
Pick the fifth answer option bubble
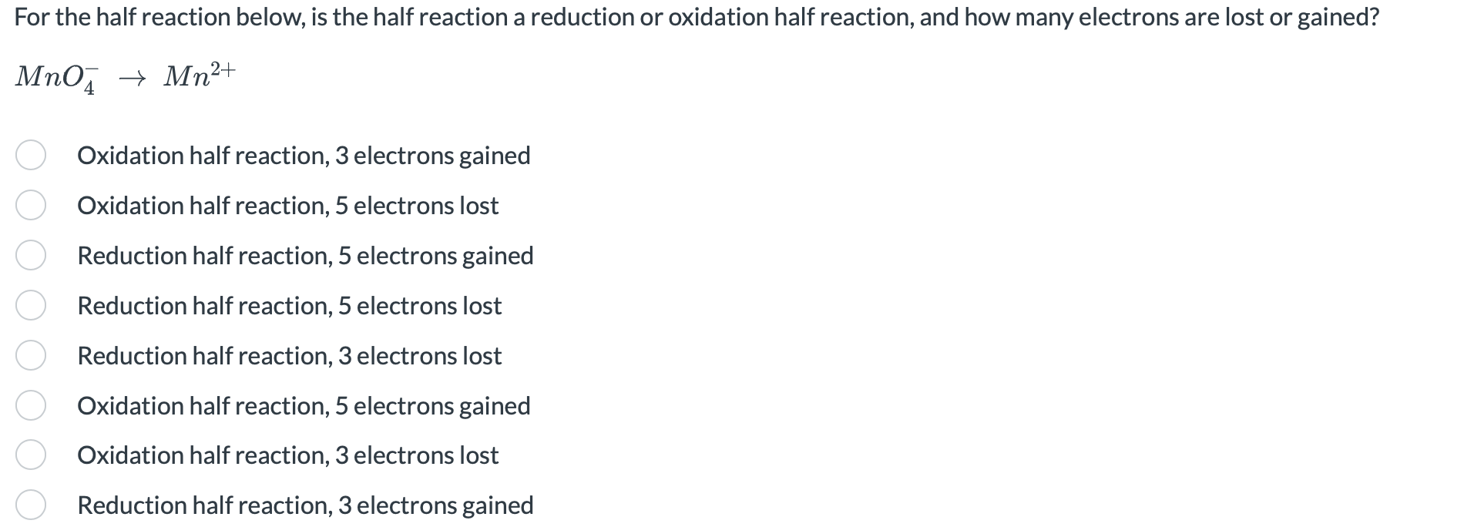(31, 356)
